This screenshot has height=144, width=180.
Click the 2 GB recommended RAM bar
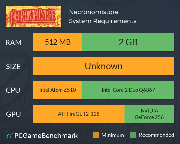coord(128,42)
